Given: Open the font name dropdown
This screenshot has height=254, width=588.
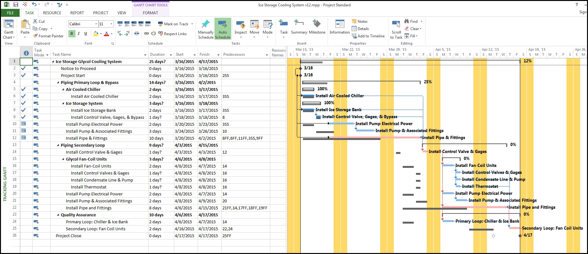Looking at the screenshot, I should (96, 24).
